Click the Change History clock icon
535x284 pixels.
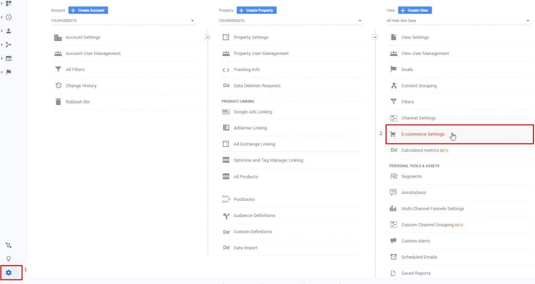point(59,85)
